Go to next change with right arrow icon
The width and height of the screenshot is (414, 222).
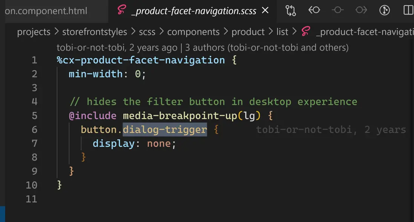(x=361, y=10)
